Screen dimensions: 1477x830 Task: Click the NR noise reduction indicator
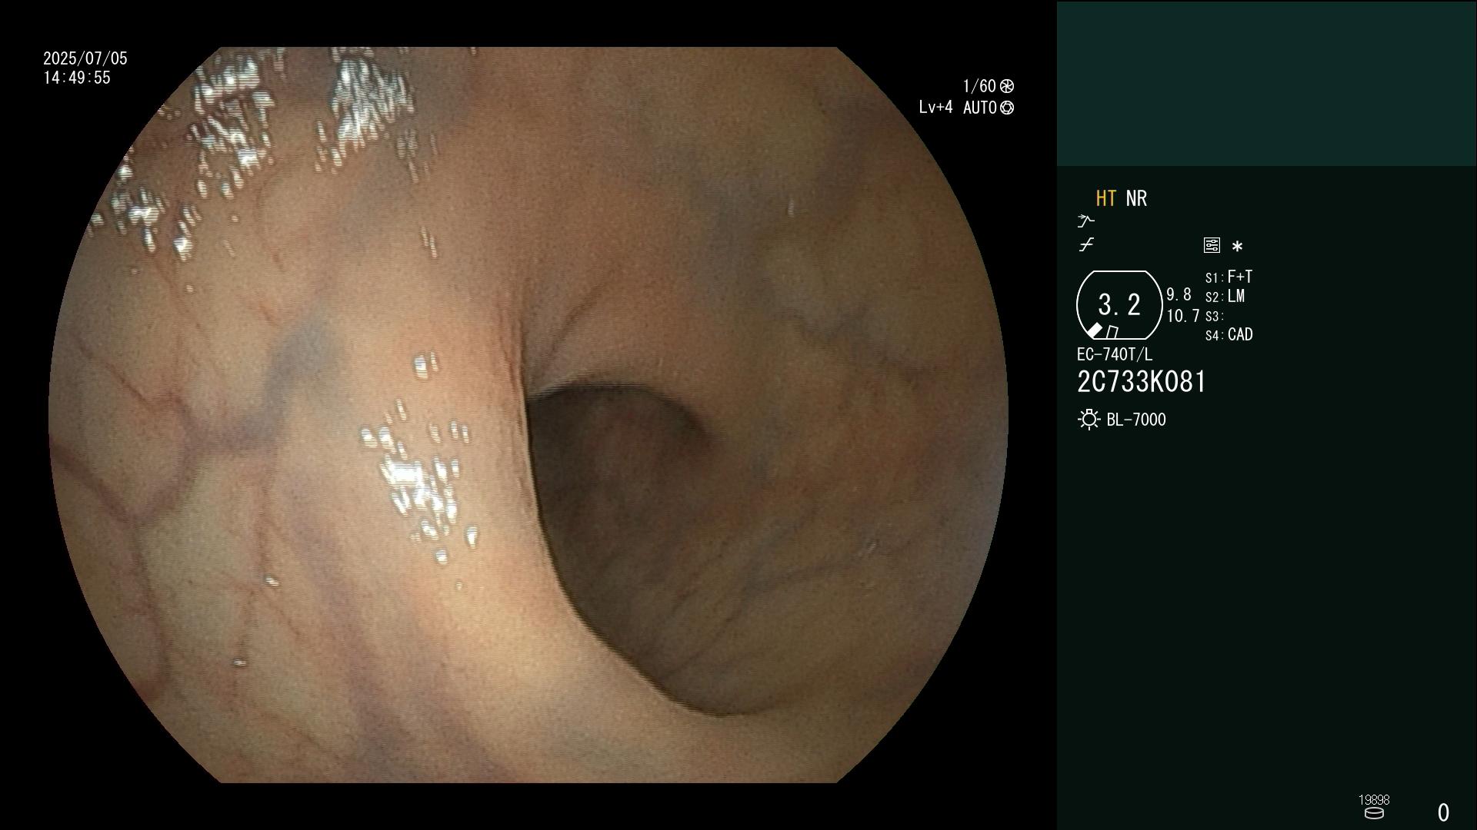1136,198
